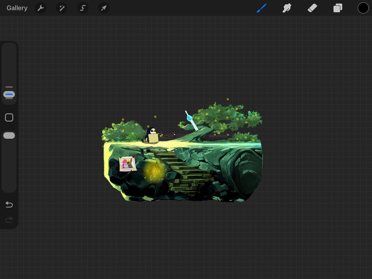This screenshot has width=372, height=279.
Task: Open the Layers panel
Action: [338, 8]
